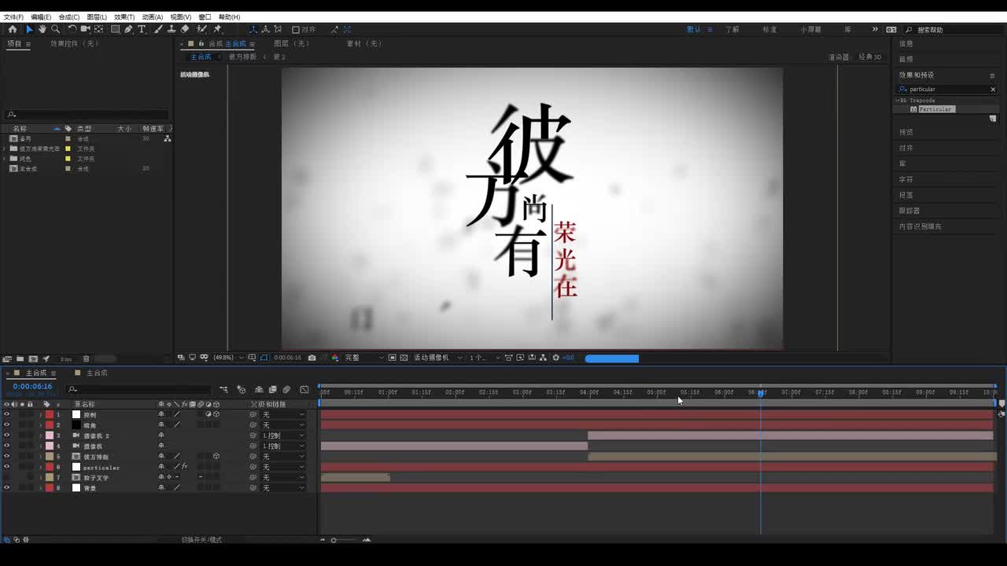Expand layer 6 particular properties
1007x566 pixels.
pos(41,467)
